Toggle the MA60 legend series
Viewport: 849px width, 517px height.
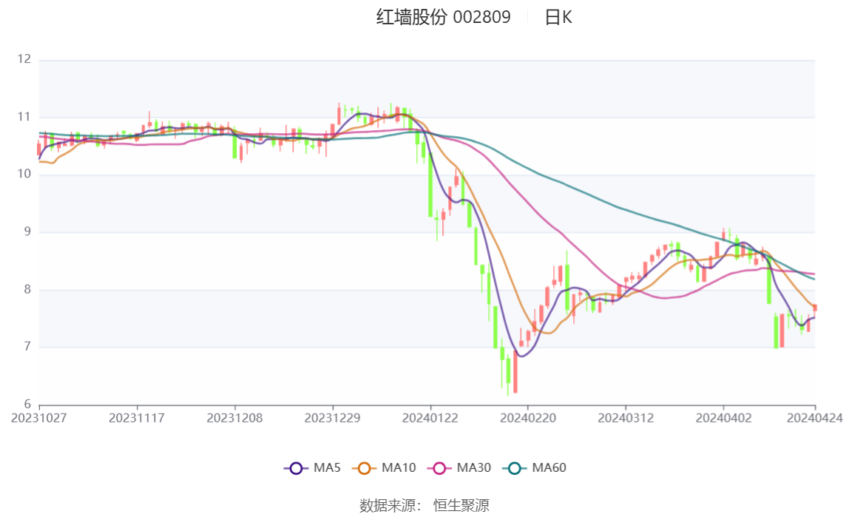coord(535,467)
